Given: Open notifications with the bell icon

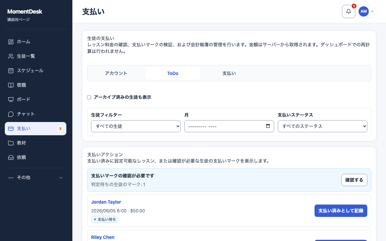Looking at the screenshot, I should point(349,11).
